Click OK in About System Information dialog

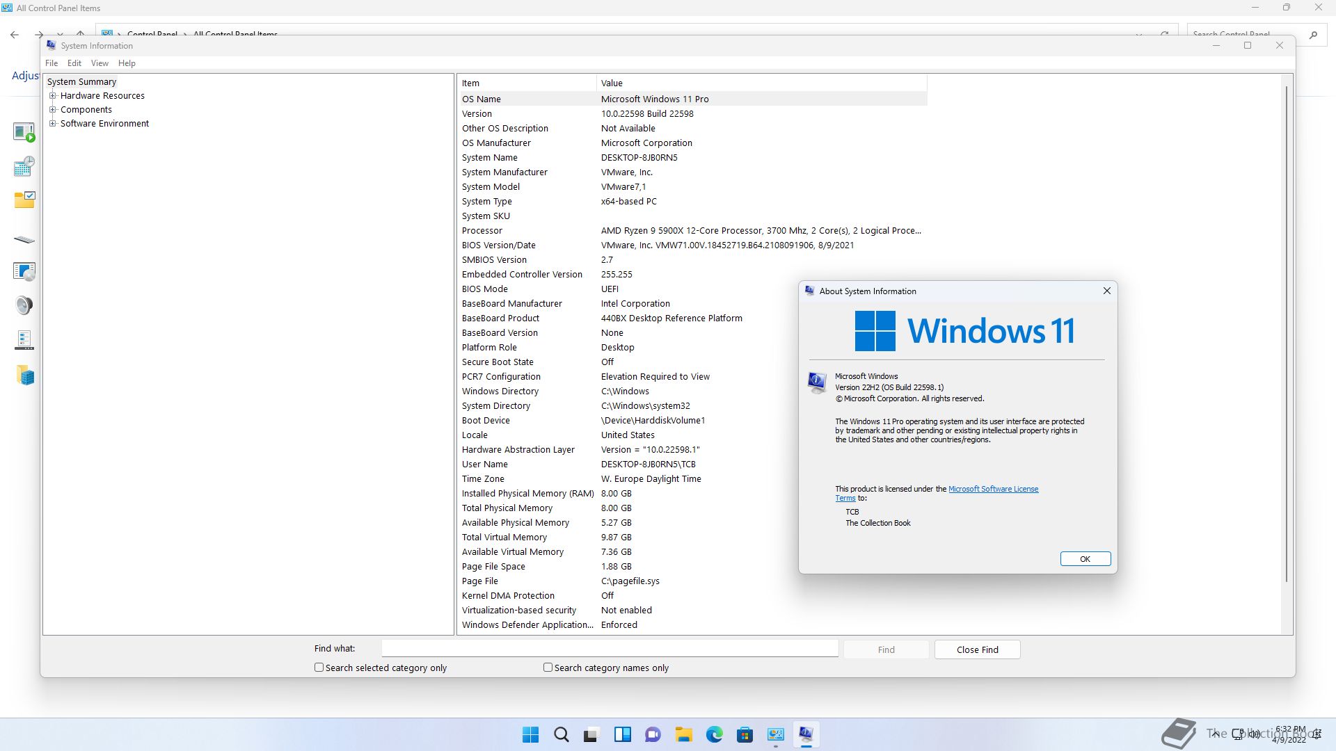pyautogui.click(x=1085, y=559)
